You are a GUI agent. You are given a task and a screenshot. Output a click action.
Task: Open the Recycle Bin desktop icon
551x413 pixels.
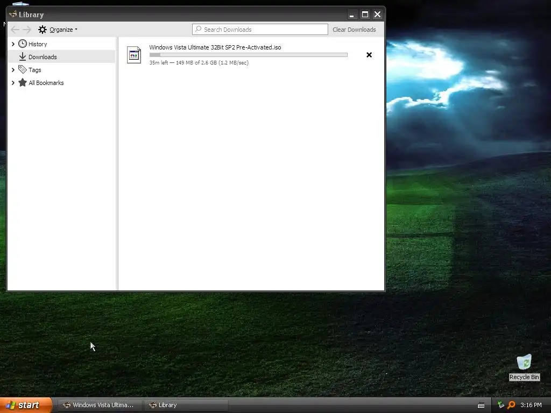tap(524, 367)
